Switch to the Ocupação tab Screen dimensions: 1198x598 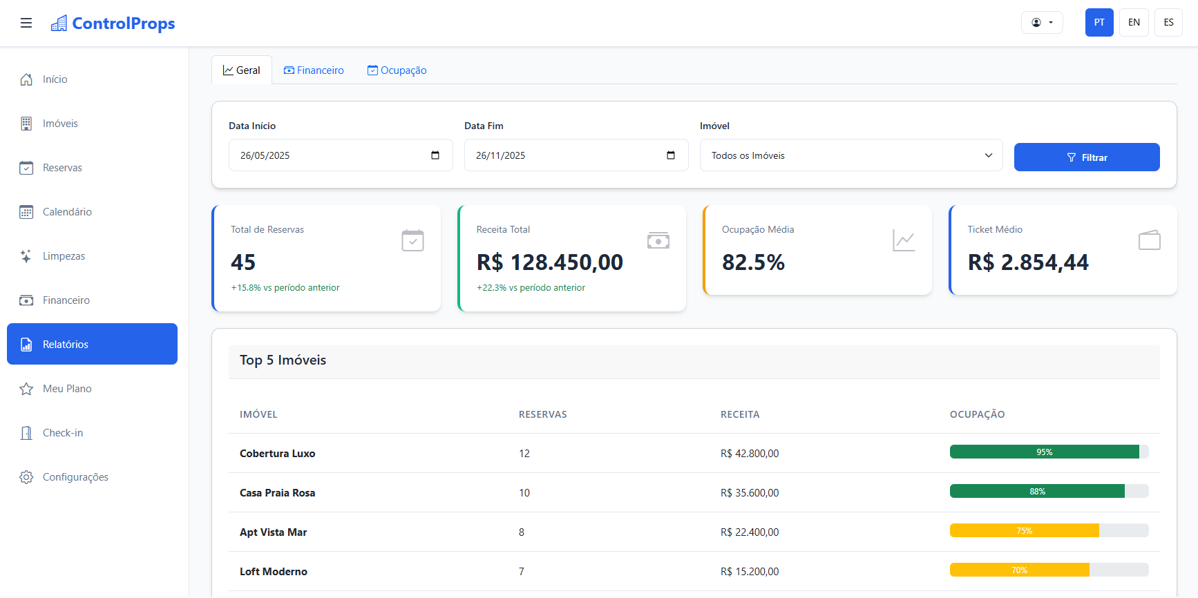click(397, 70)
